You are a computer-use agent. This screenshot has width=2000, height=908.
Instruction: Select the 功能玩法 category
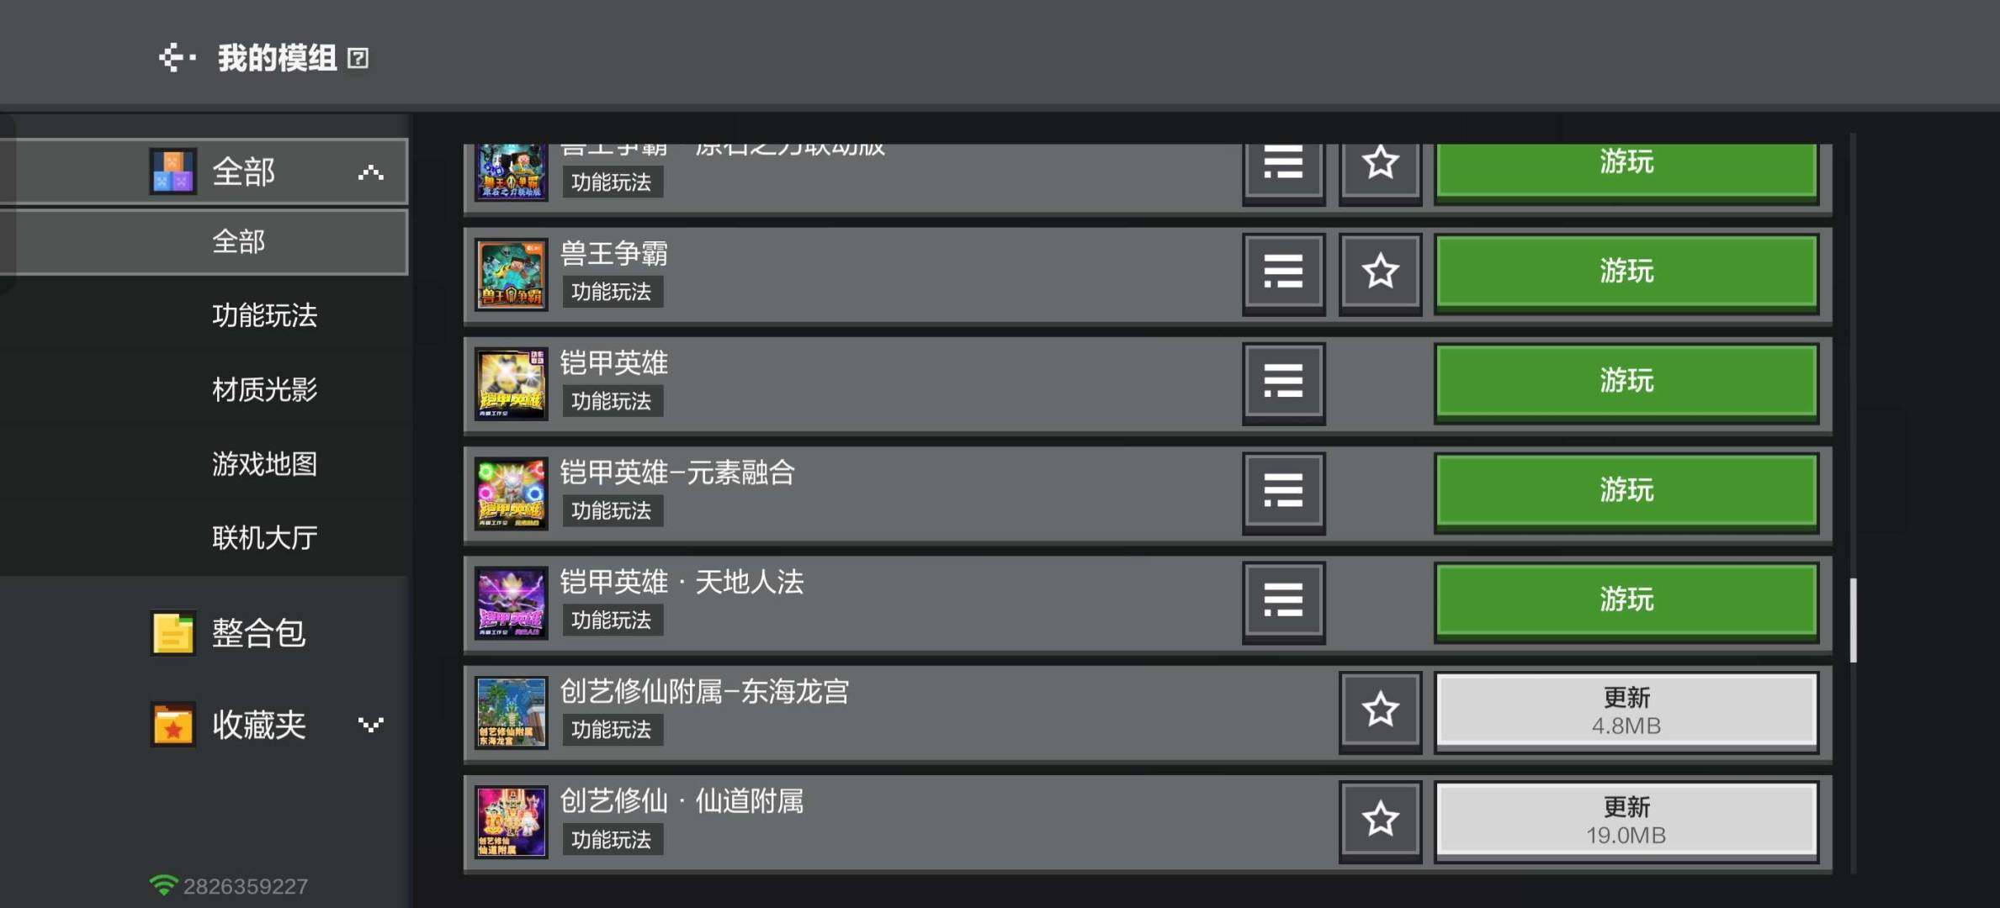coord(264,315)
